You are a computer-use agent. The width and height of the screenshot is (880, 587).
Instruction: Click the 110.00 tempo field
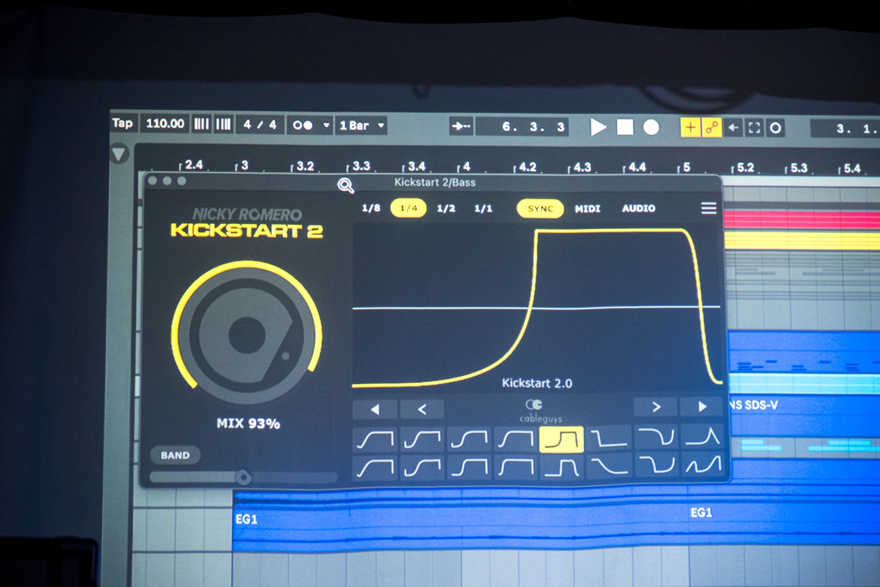pyautogui.click(x=165, y=124)
